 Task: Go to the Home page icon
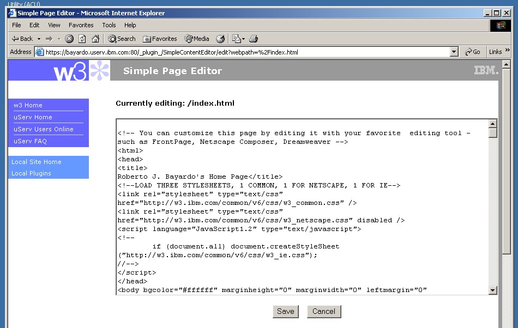tap(95, 39)
